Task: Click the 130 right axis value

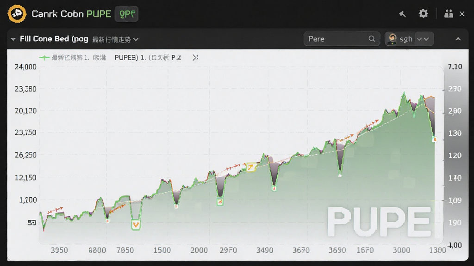Action: (455, 133)
